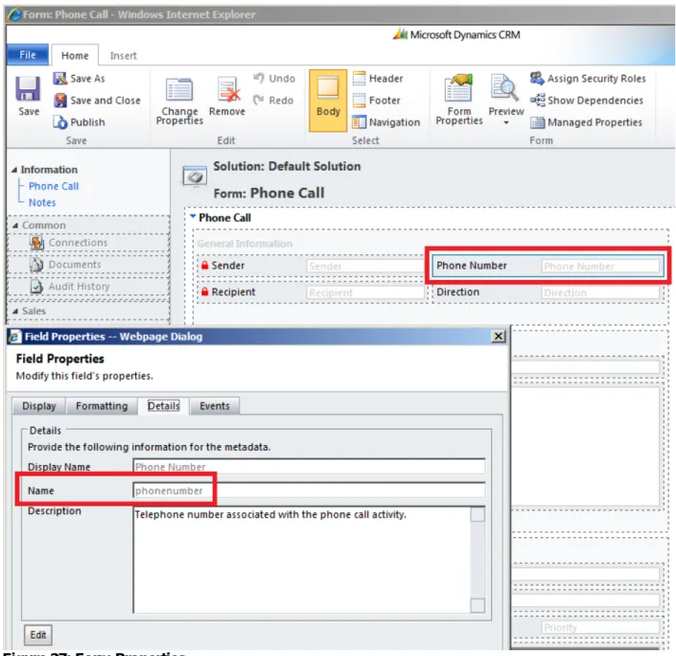Image resolution: width=676 pixels, height=656 pixels.
Task: Remove the selected field from form
Action: tap(226, 97)
